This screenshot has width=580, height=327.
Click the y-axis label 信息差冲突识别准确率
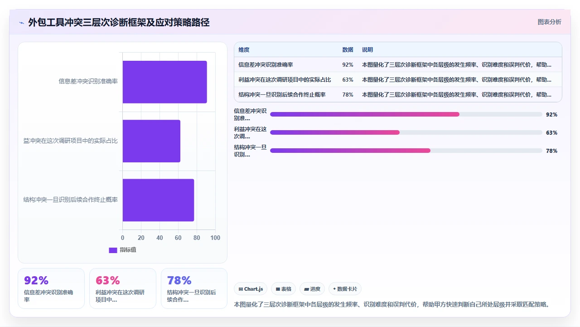pyautogui.click(x=88, y=82)
